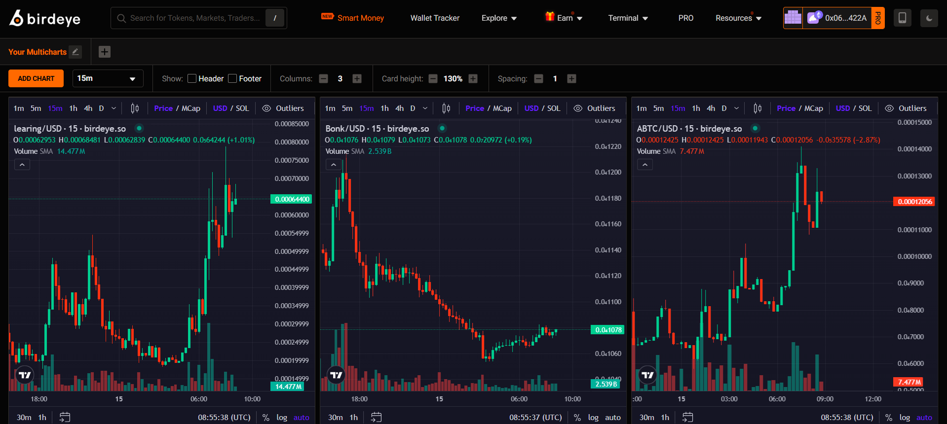Viewport: 947px width, 424px height.
Task: Switch ABTC chart currency to SOL
Action: click(x=865, y=108)
